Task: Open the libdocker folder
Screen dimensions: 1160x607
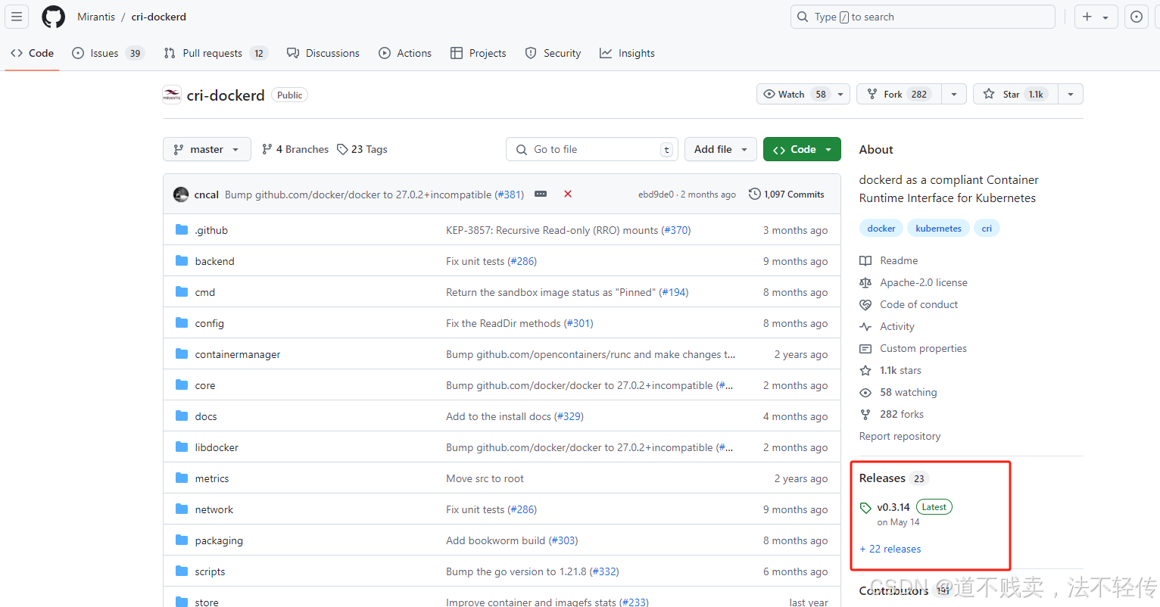Action: pos(217,447)
